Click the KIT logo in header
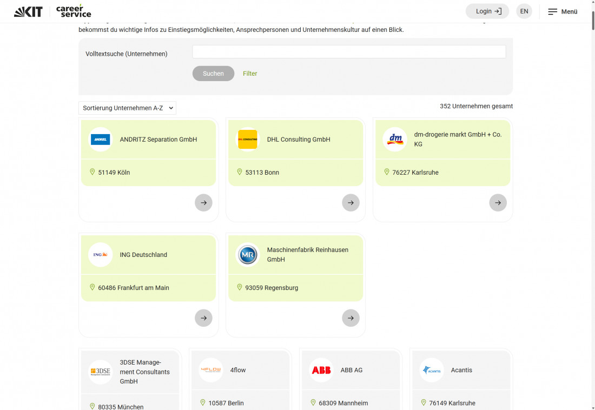The width and height of the screenshot is (595, 410). tap(28, 11)
